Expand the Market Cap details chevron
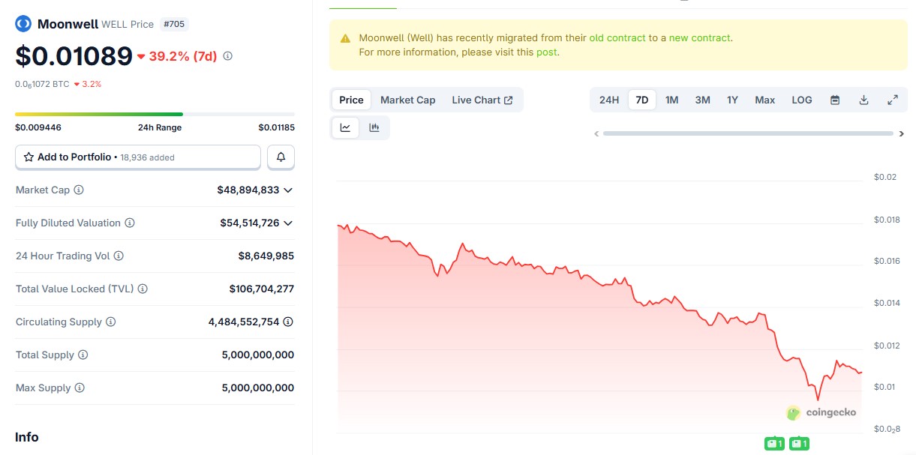This screenshot has width=916, height=455. (x=288, y=190)
